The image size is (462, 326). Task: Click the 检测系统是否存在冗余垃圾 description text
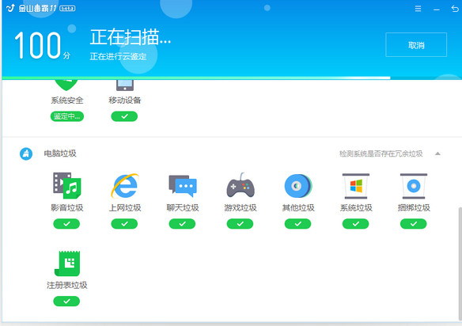(x=381, y=154)
